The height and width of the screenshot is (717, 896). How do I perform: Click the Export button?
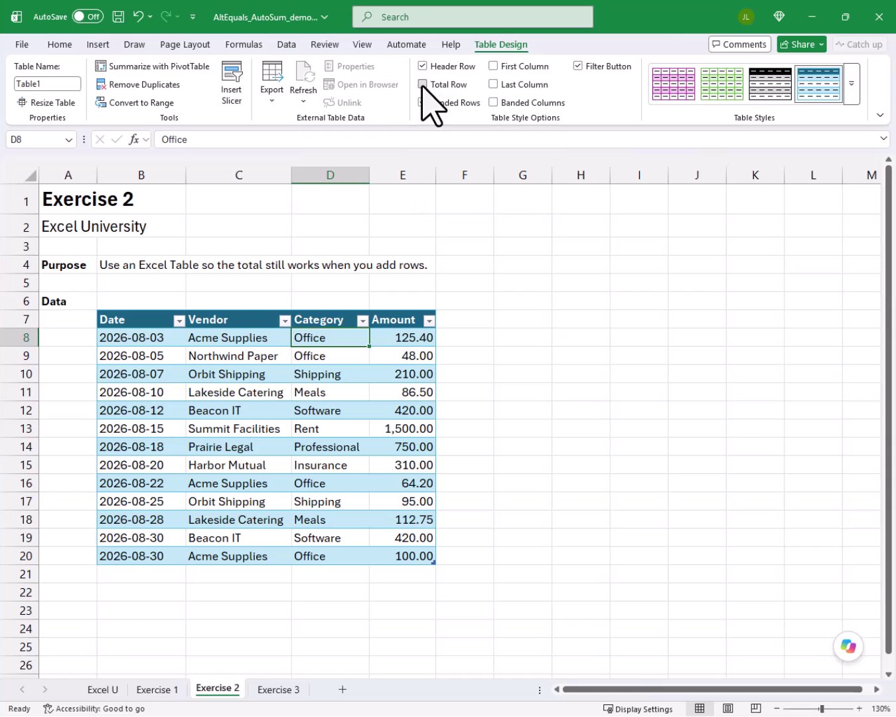[x=271, y=82]
